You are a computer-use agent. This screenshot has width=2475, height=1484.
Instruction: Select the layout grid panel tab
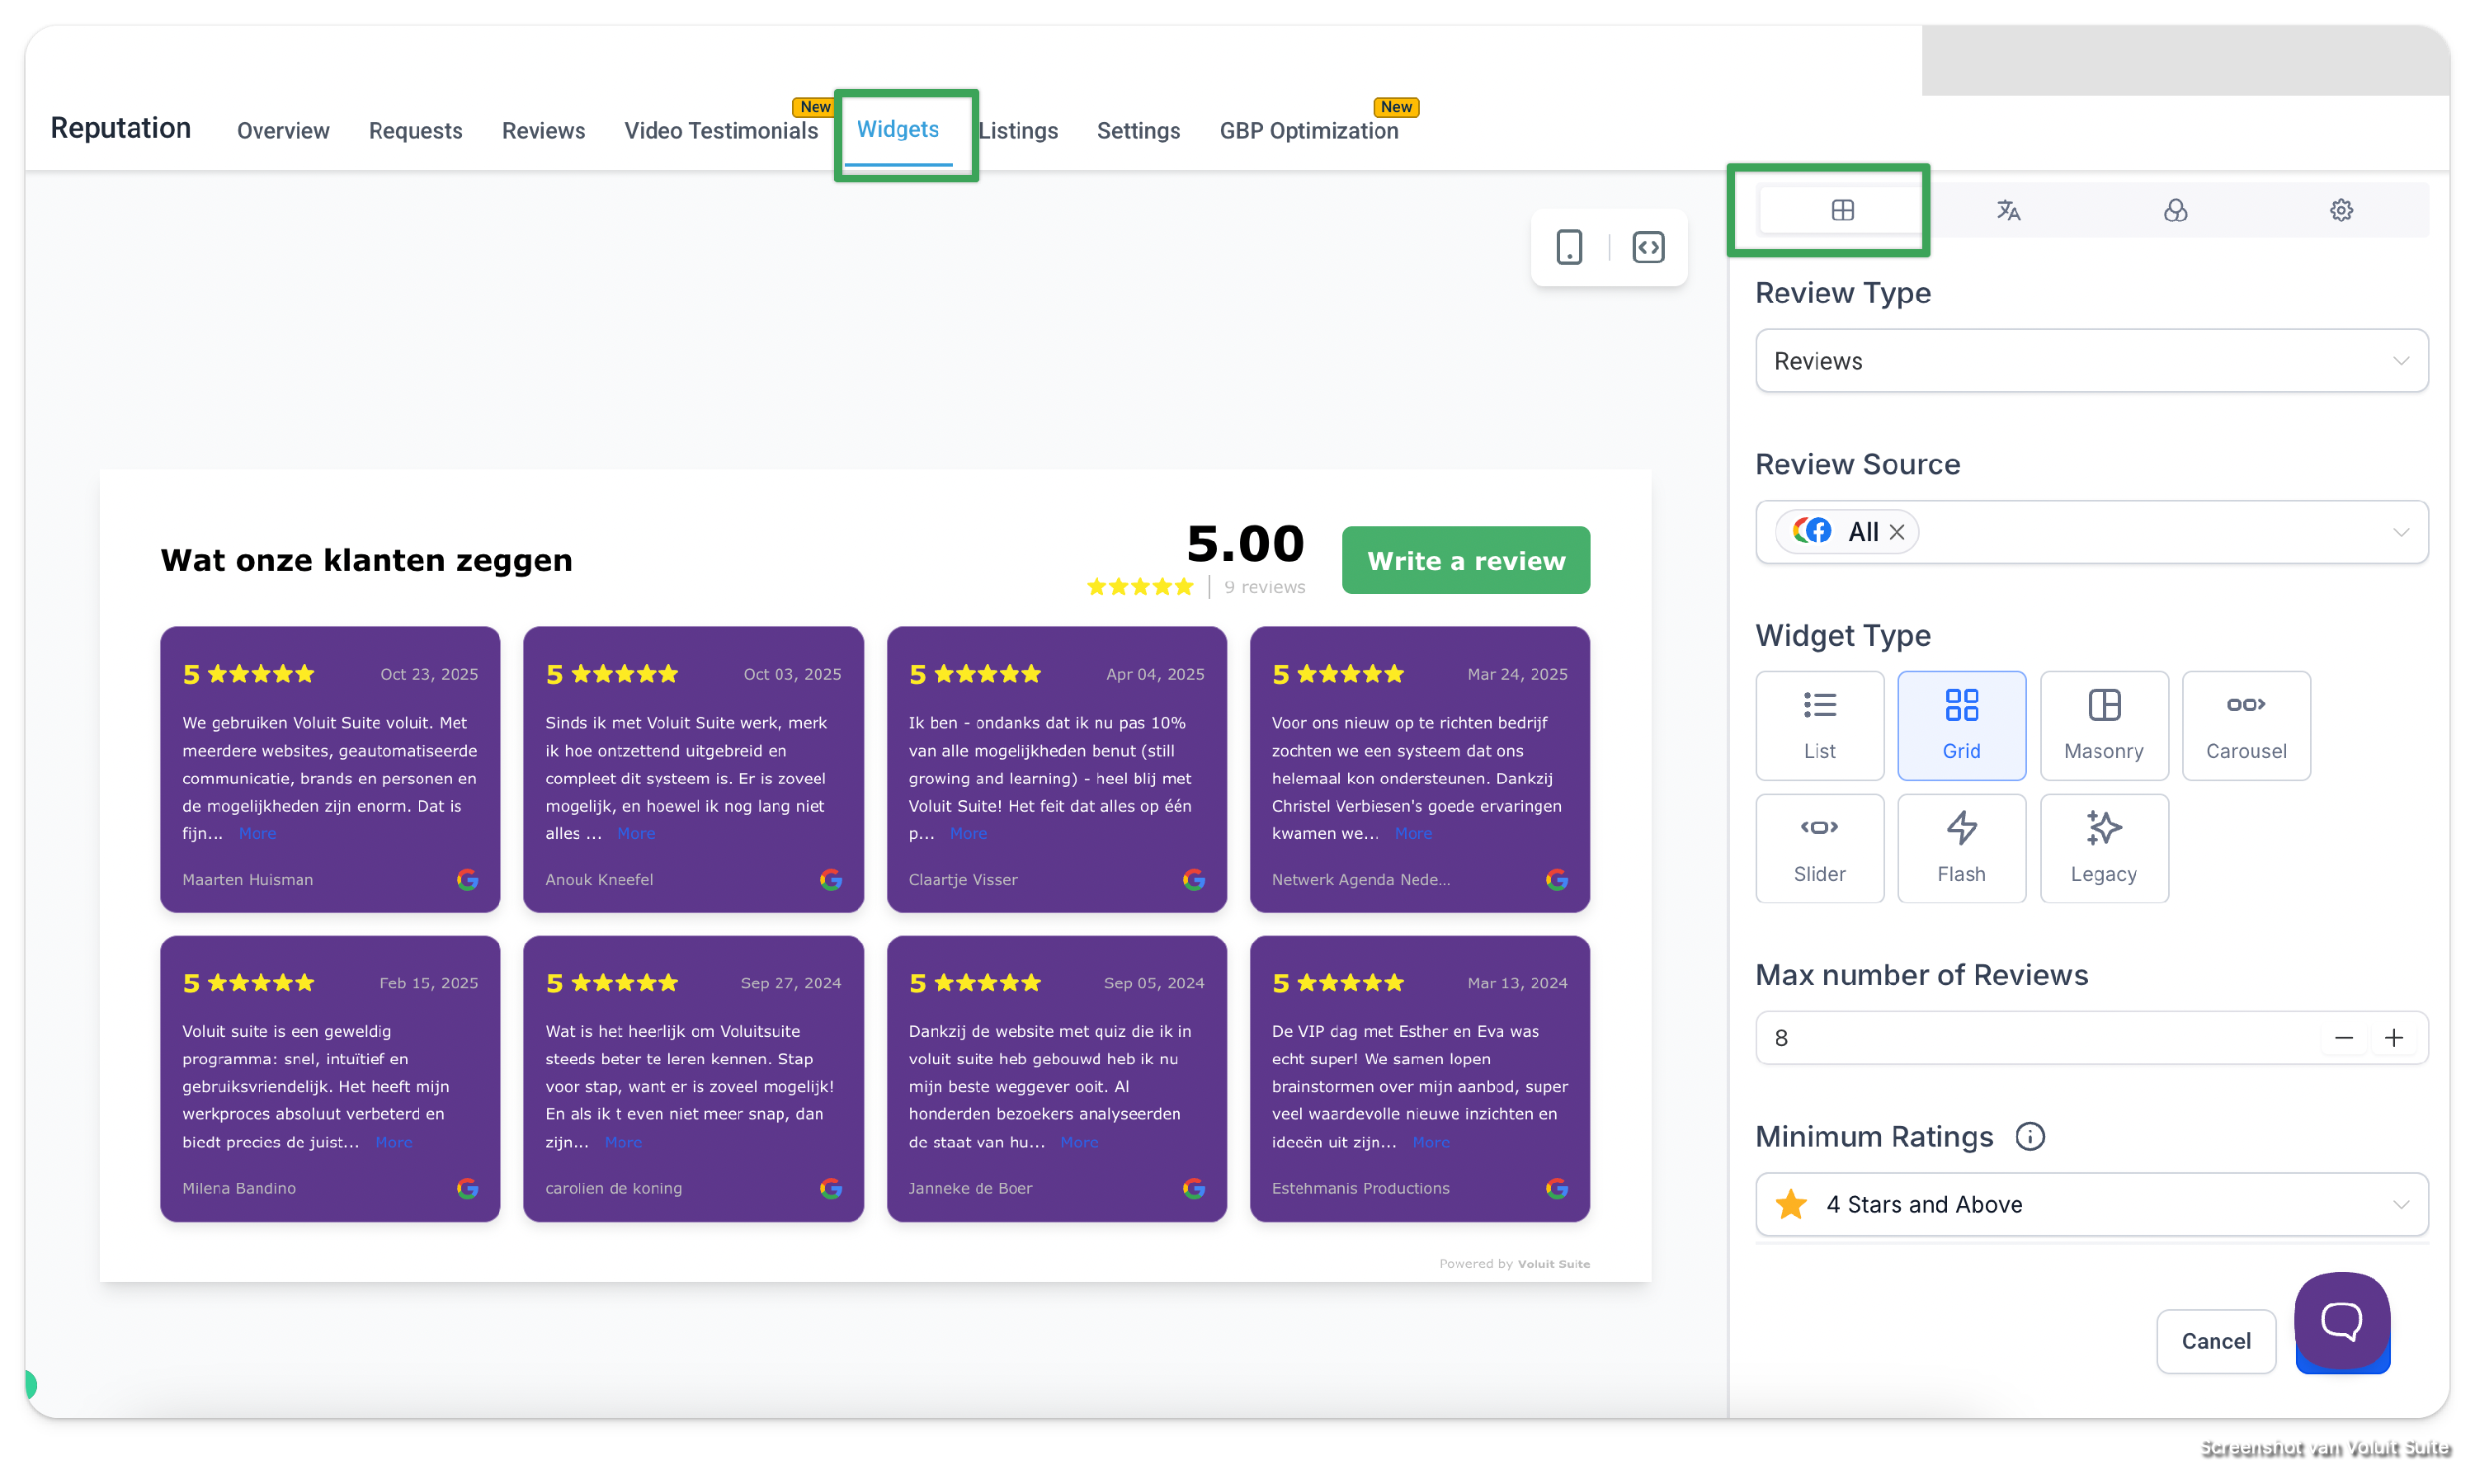click(1842, 210)
